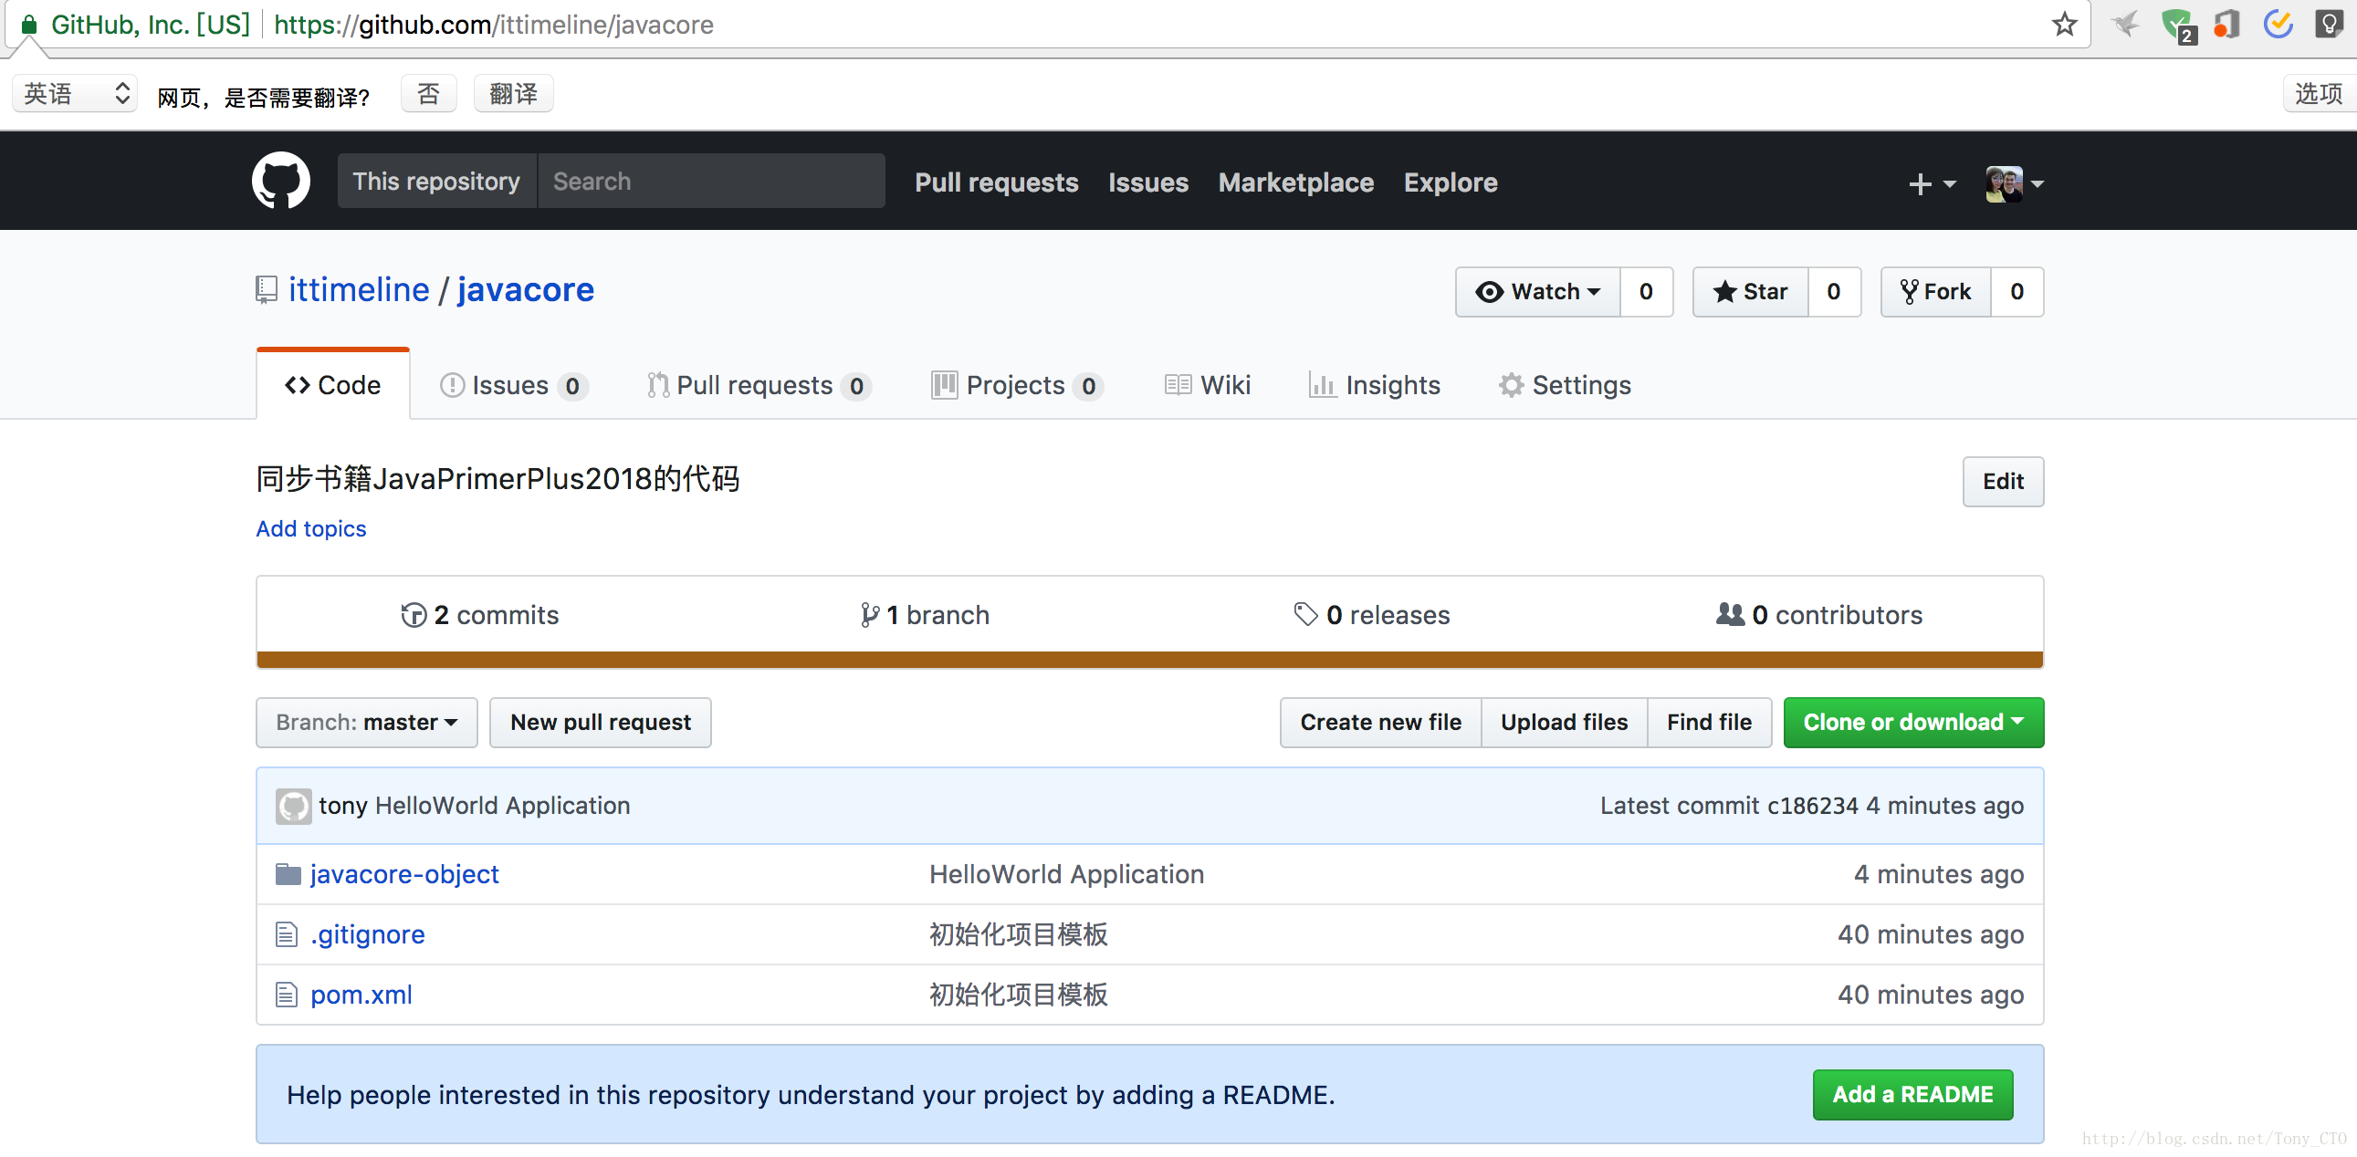Screen dimensions: 2357x1157
Task: Open the checkmark circle extension icon
Action: (2278, 24)
